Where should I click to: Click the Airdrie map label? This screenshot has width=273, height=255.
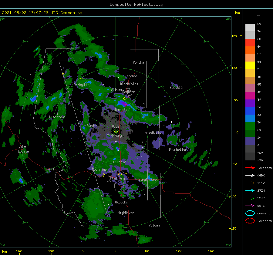pos(120,162)
